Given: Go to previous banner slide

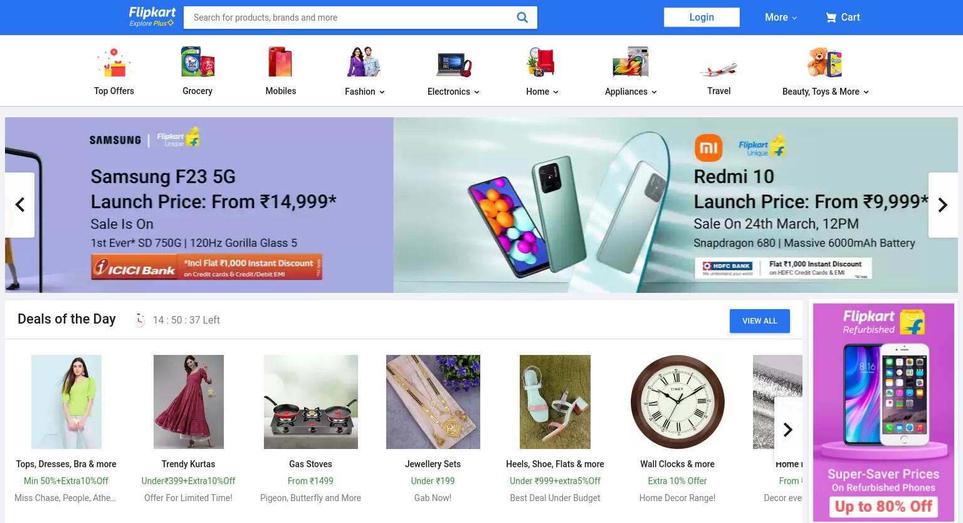Looking at the screenshot, I should (20, 205).
